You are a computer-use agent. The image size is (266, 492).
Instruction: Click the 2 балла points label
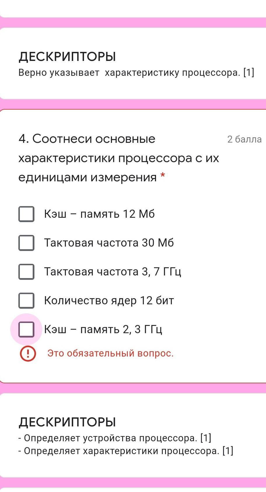point(244,139)
